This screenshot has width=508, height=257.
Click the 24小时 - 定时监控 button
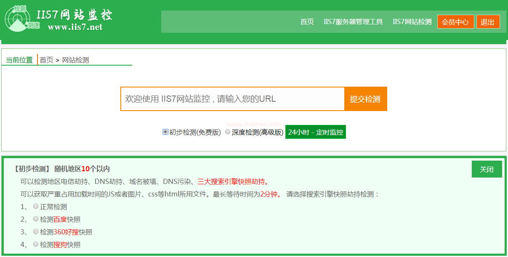[315, 132]
